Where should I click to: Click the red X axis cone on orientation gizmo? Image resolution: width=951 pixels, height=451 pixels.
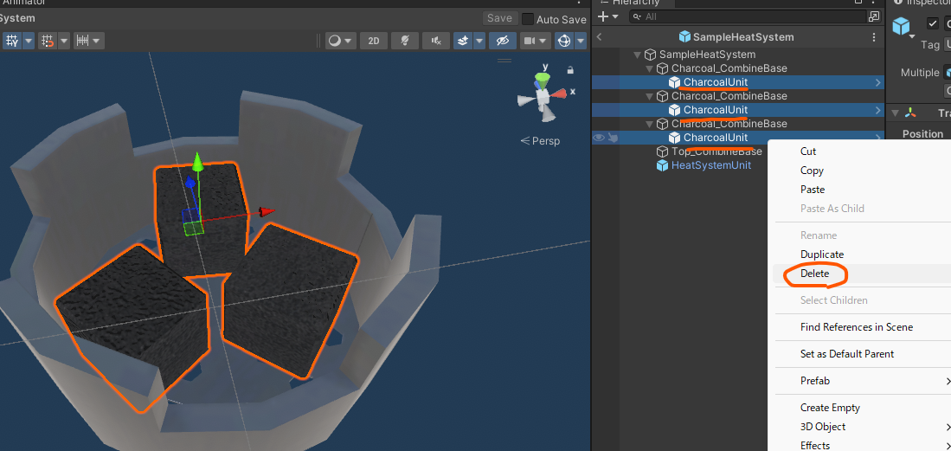561,93
